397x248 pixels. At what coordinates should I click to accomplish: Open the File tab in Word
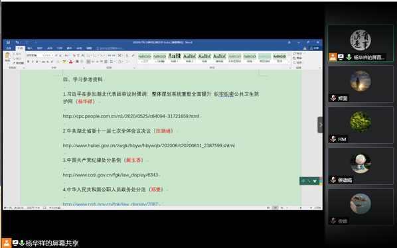(x=9, y=48)
